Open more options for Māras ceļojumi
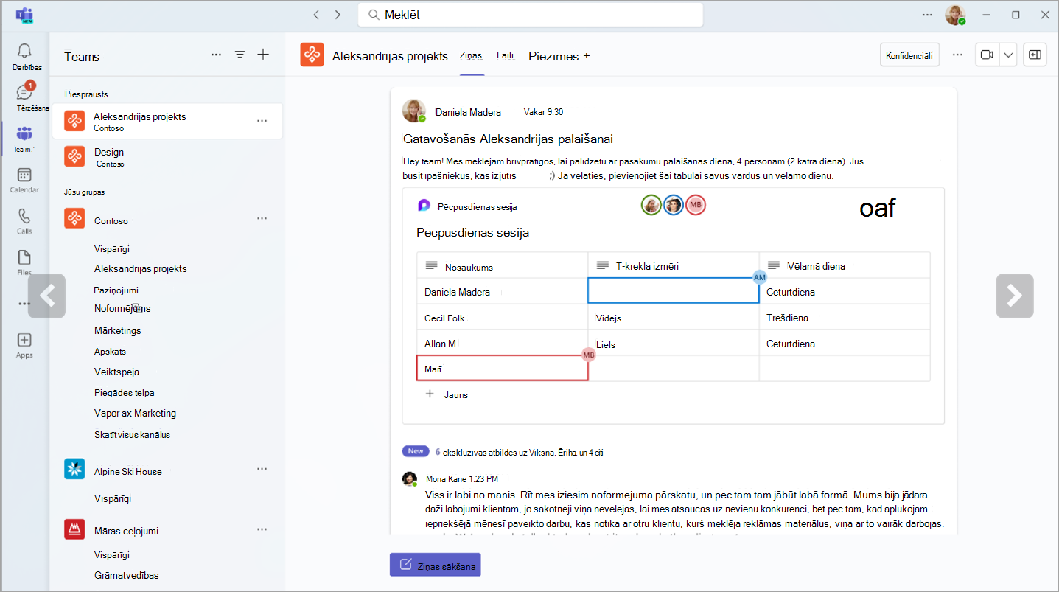 [x=262, y=529]
